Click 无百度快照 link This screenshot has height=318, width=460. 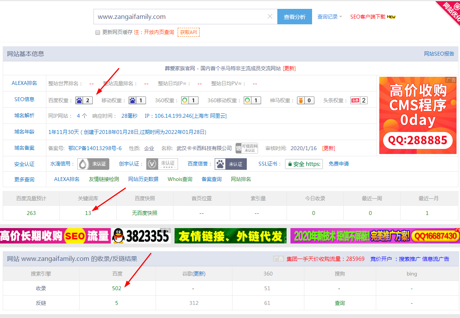tap(144, 213)
